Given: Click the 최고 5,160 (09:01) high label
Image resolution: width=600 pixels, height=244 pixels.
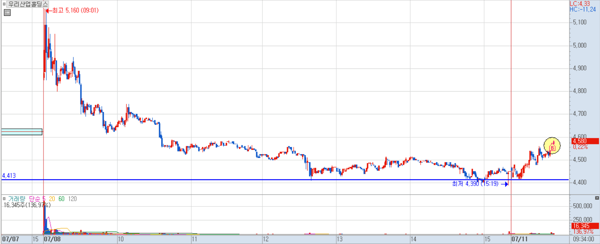Looking at the screenshot, I should pos(75,10).
